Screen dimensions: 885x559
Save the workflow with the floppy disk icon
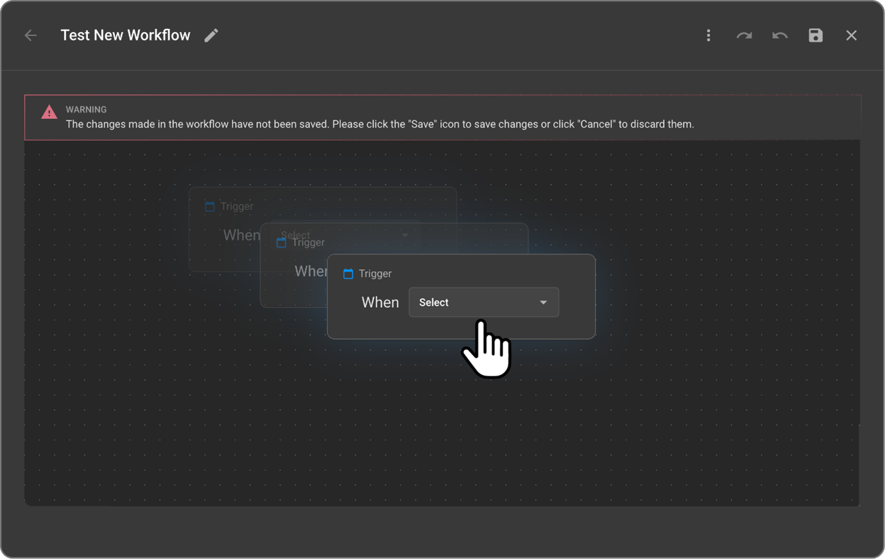pos(815,35)
